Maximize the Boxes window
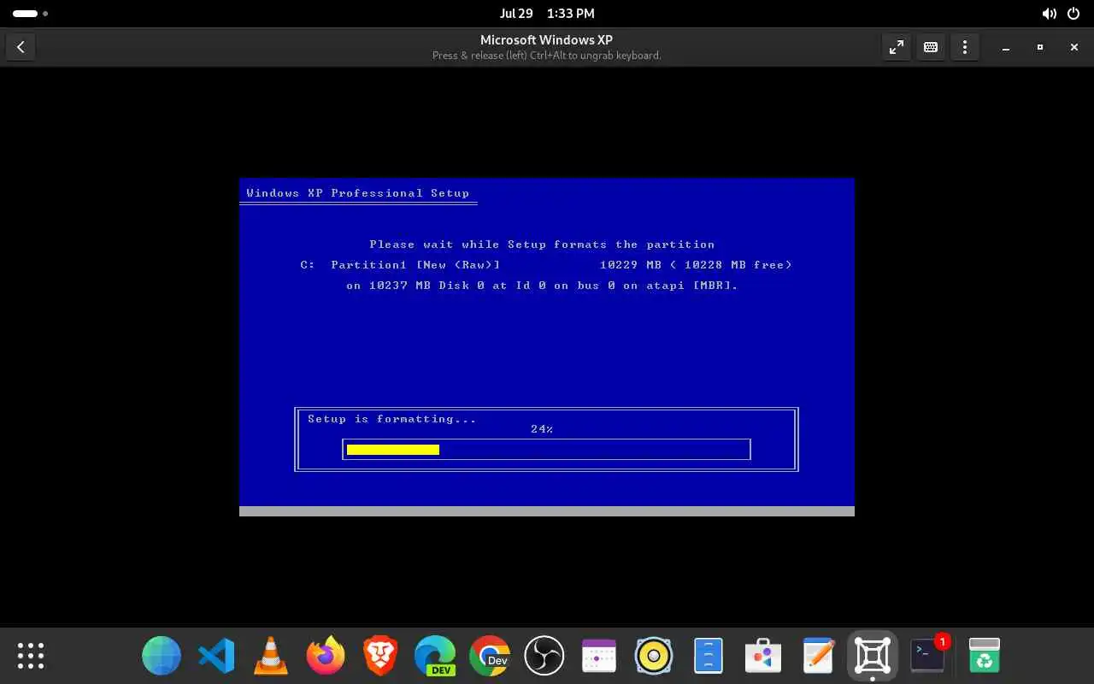 point(1040,48)
